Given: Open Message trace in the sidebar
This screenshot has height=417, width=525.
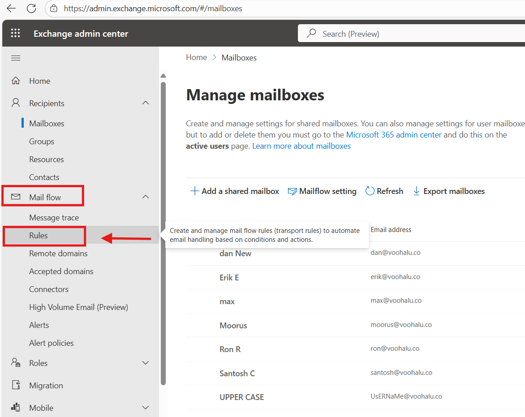Looking at the screenshot, I should click(x=54, y=218).
